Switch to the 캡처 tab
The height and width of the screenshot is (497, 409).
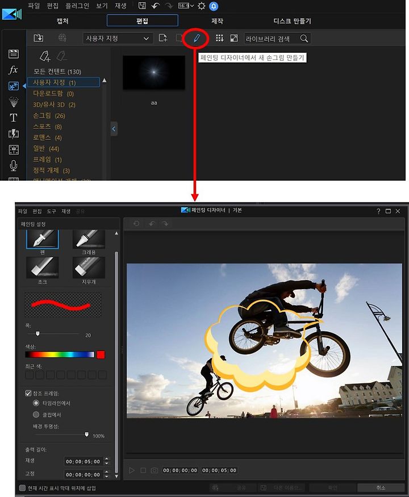(62, 21)
